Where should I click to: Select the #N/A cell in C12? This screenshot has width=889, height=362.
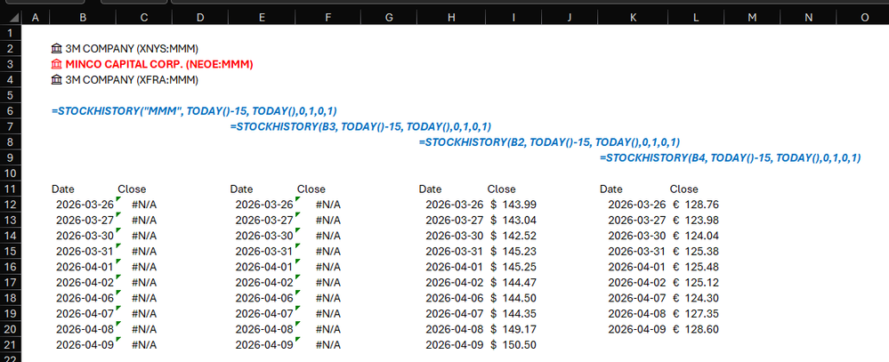click(x=144, y=205)
